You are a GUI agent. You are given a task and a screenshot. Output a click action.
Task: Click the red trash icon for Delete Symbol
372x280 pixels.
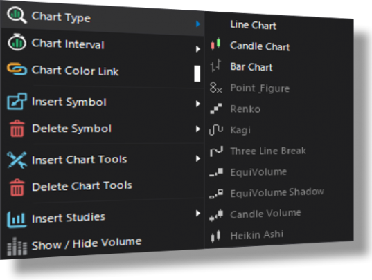pos(17,129)
